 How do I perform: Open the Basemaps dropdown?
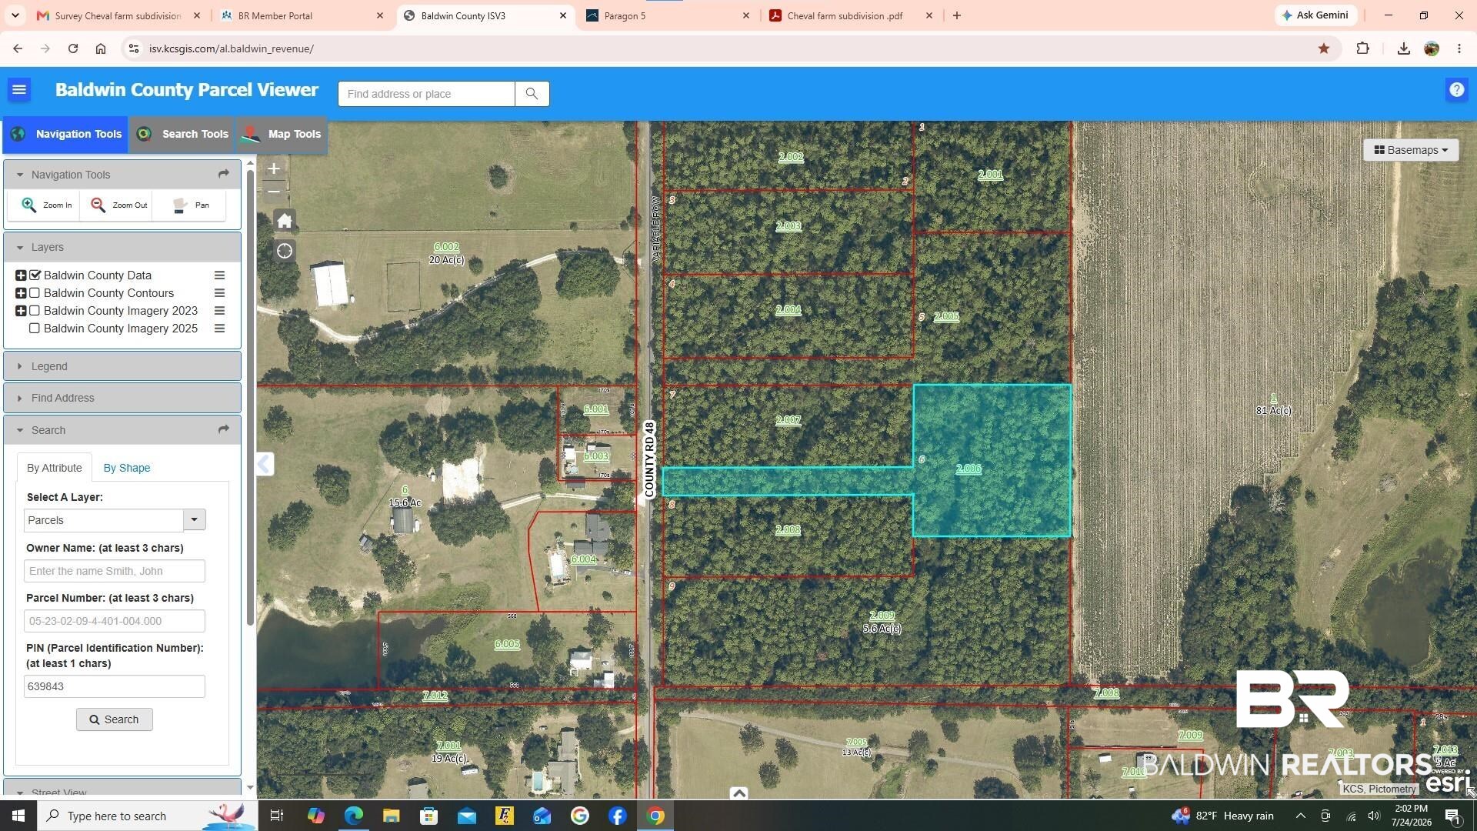coord(1411,150)
